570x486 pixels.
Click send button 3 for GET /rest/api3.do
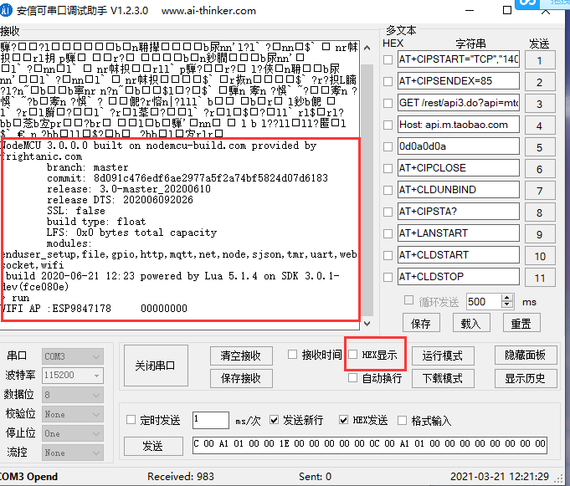click(540, 104)
